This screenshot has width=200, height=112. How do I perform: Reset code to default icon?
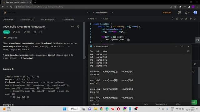pos(182,19)
